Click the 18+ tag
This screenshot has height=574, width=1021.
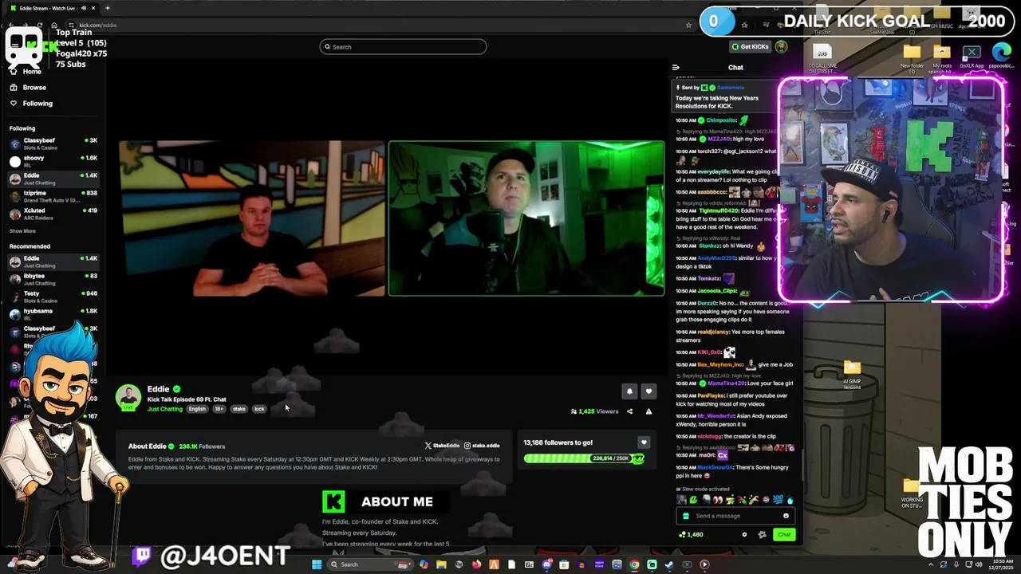coord(219,409)
